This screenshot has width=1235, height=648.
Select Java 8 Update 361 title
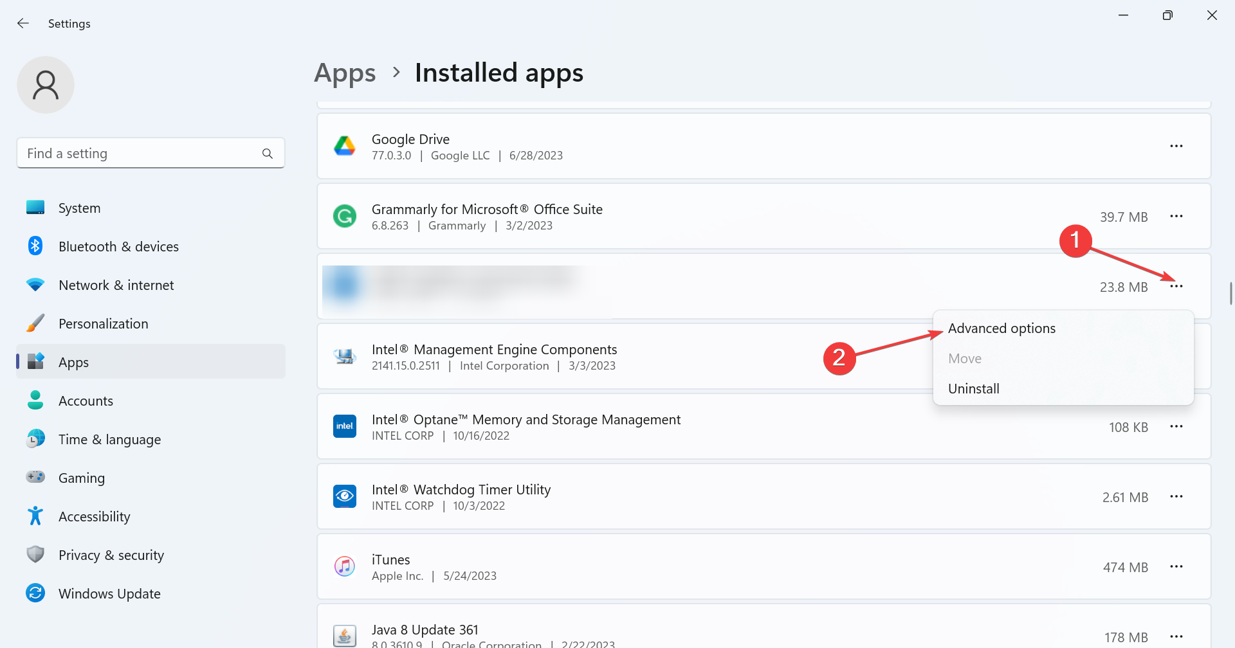tap(425, 629)
